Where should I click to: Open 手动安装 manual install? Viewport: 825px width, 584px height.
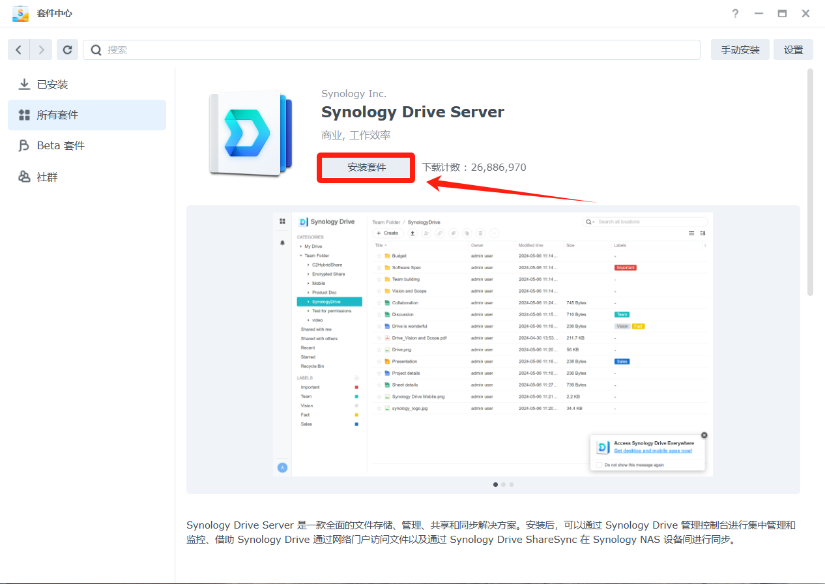click(x=740, y=50)
